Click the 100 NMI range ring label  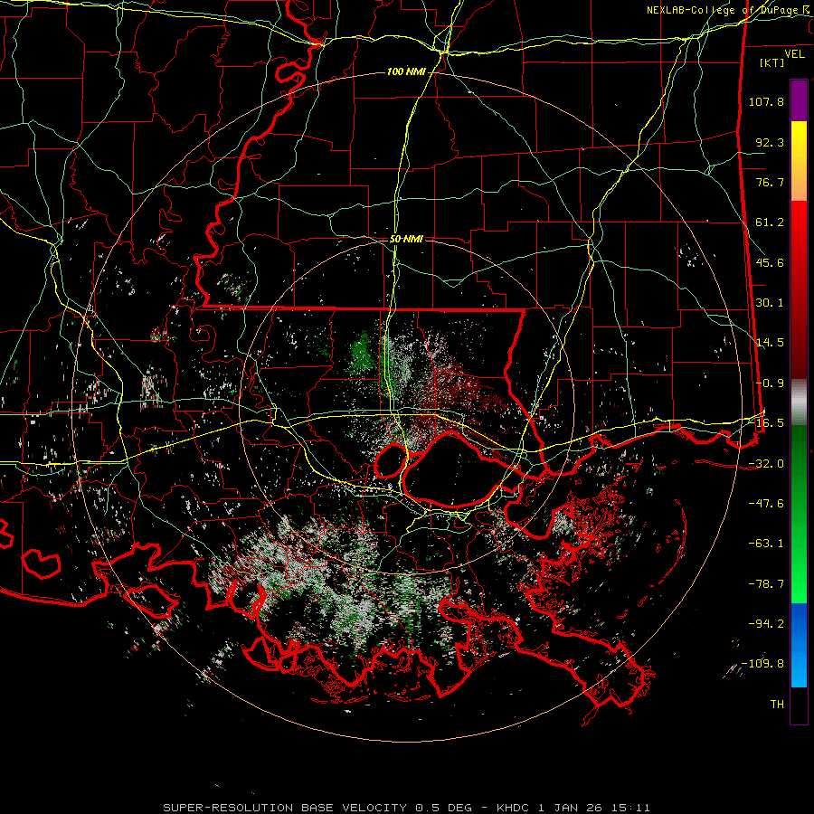coord(405,71)
